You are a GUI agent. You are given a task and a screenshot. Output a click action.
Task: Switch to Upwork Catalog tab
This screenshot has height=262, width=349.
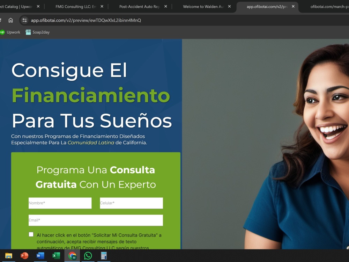click(x=16, y=7)
